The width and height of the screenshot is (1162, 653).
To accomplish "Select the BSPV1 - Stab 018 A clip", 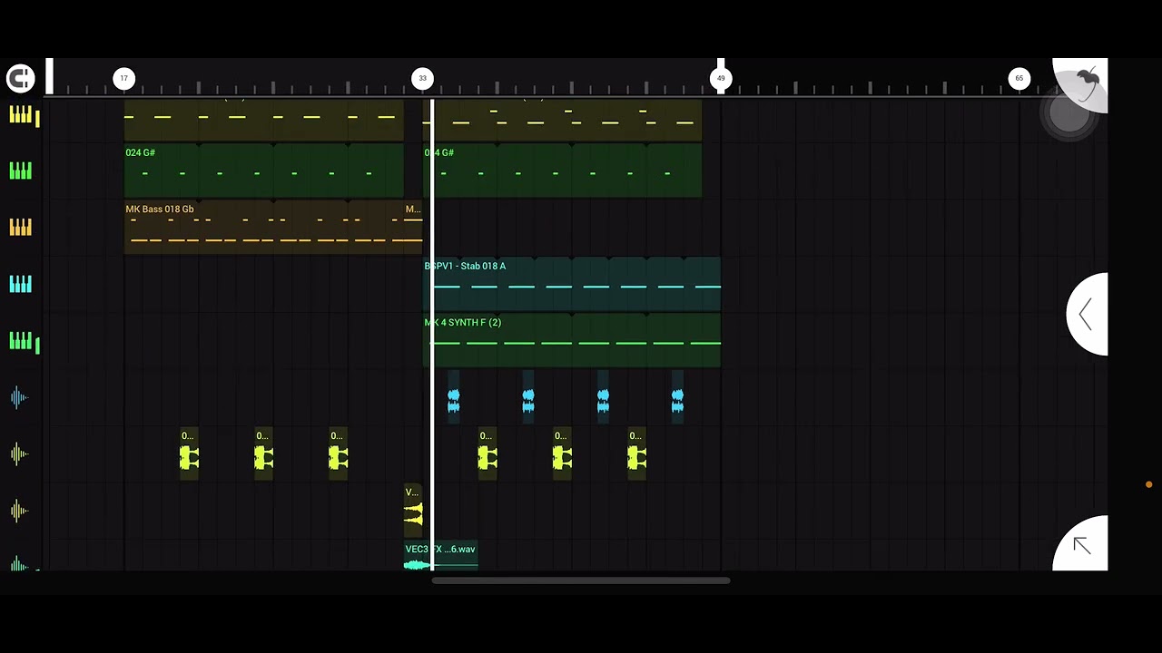I will [572, 284].
